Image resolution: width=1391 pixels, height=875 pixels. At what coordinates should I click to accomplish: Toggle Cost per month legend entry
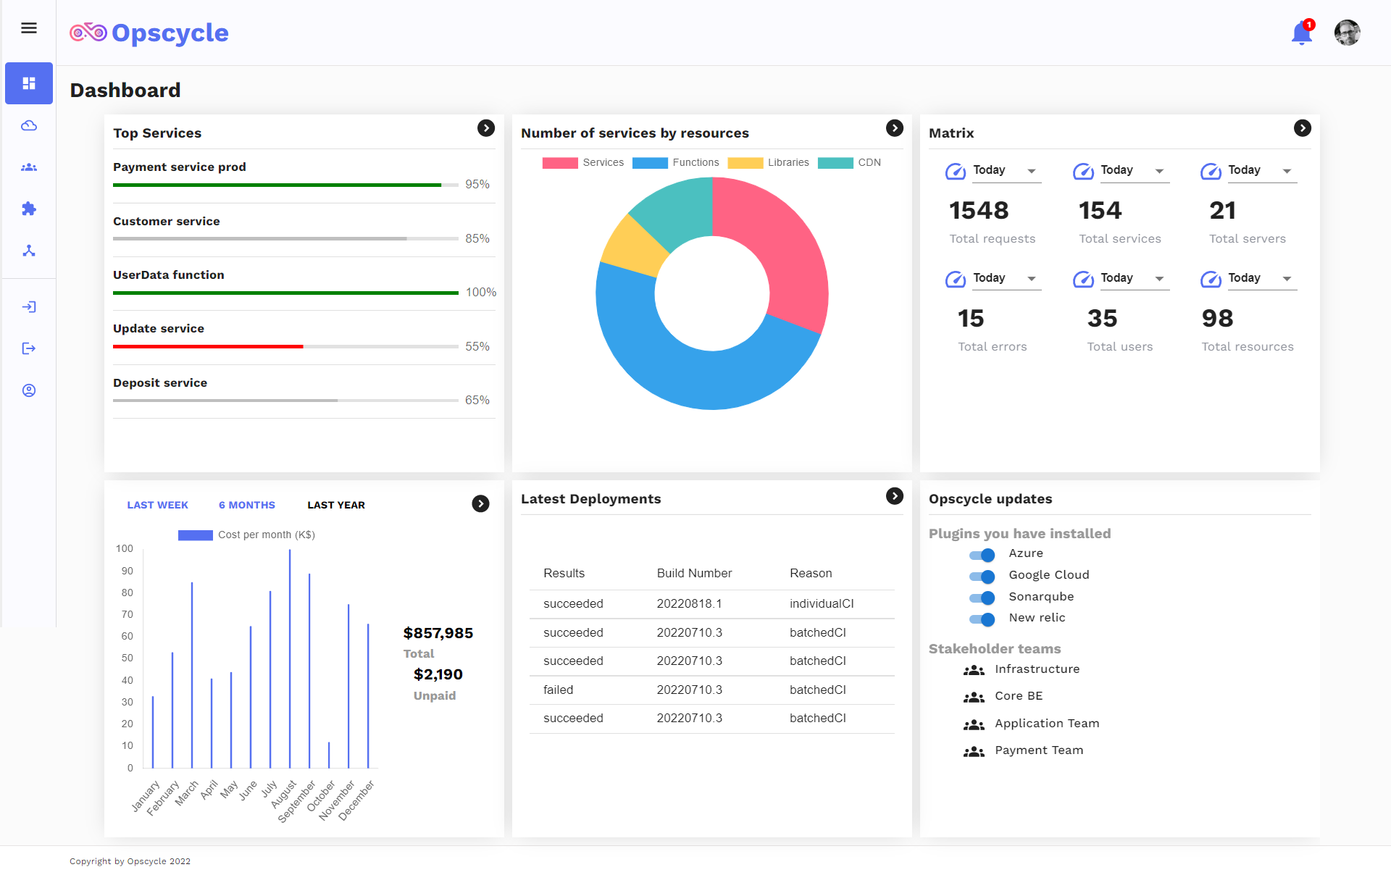click(x=246, y=535)
